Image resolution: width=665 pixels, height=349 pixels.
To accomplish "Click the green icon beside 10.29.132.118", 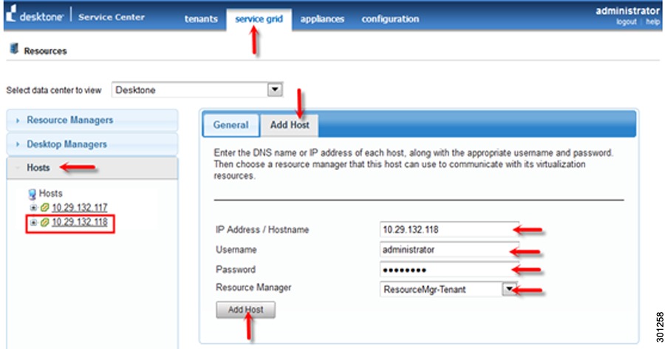I will [x=44, y=222].
